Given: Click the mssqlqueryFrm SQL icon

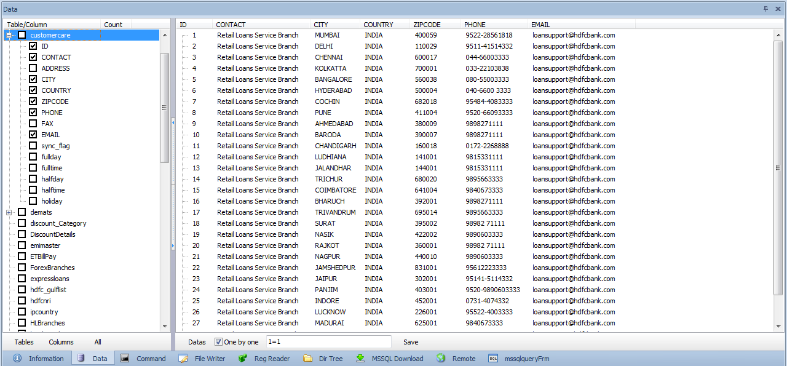Looking at the screenshot, I should [x=493, y=359].
